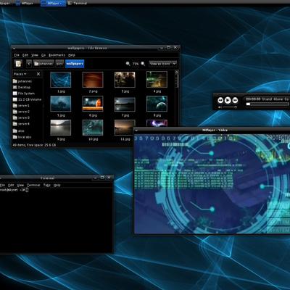Select server1 in Places sidebar

21,106
